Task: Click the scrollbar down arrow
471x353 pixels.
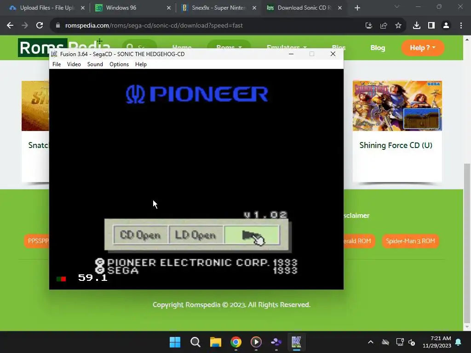Action: pos(467,327)
